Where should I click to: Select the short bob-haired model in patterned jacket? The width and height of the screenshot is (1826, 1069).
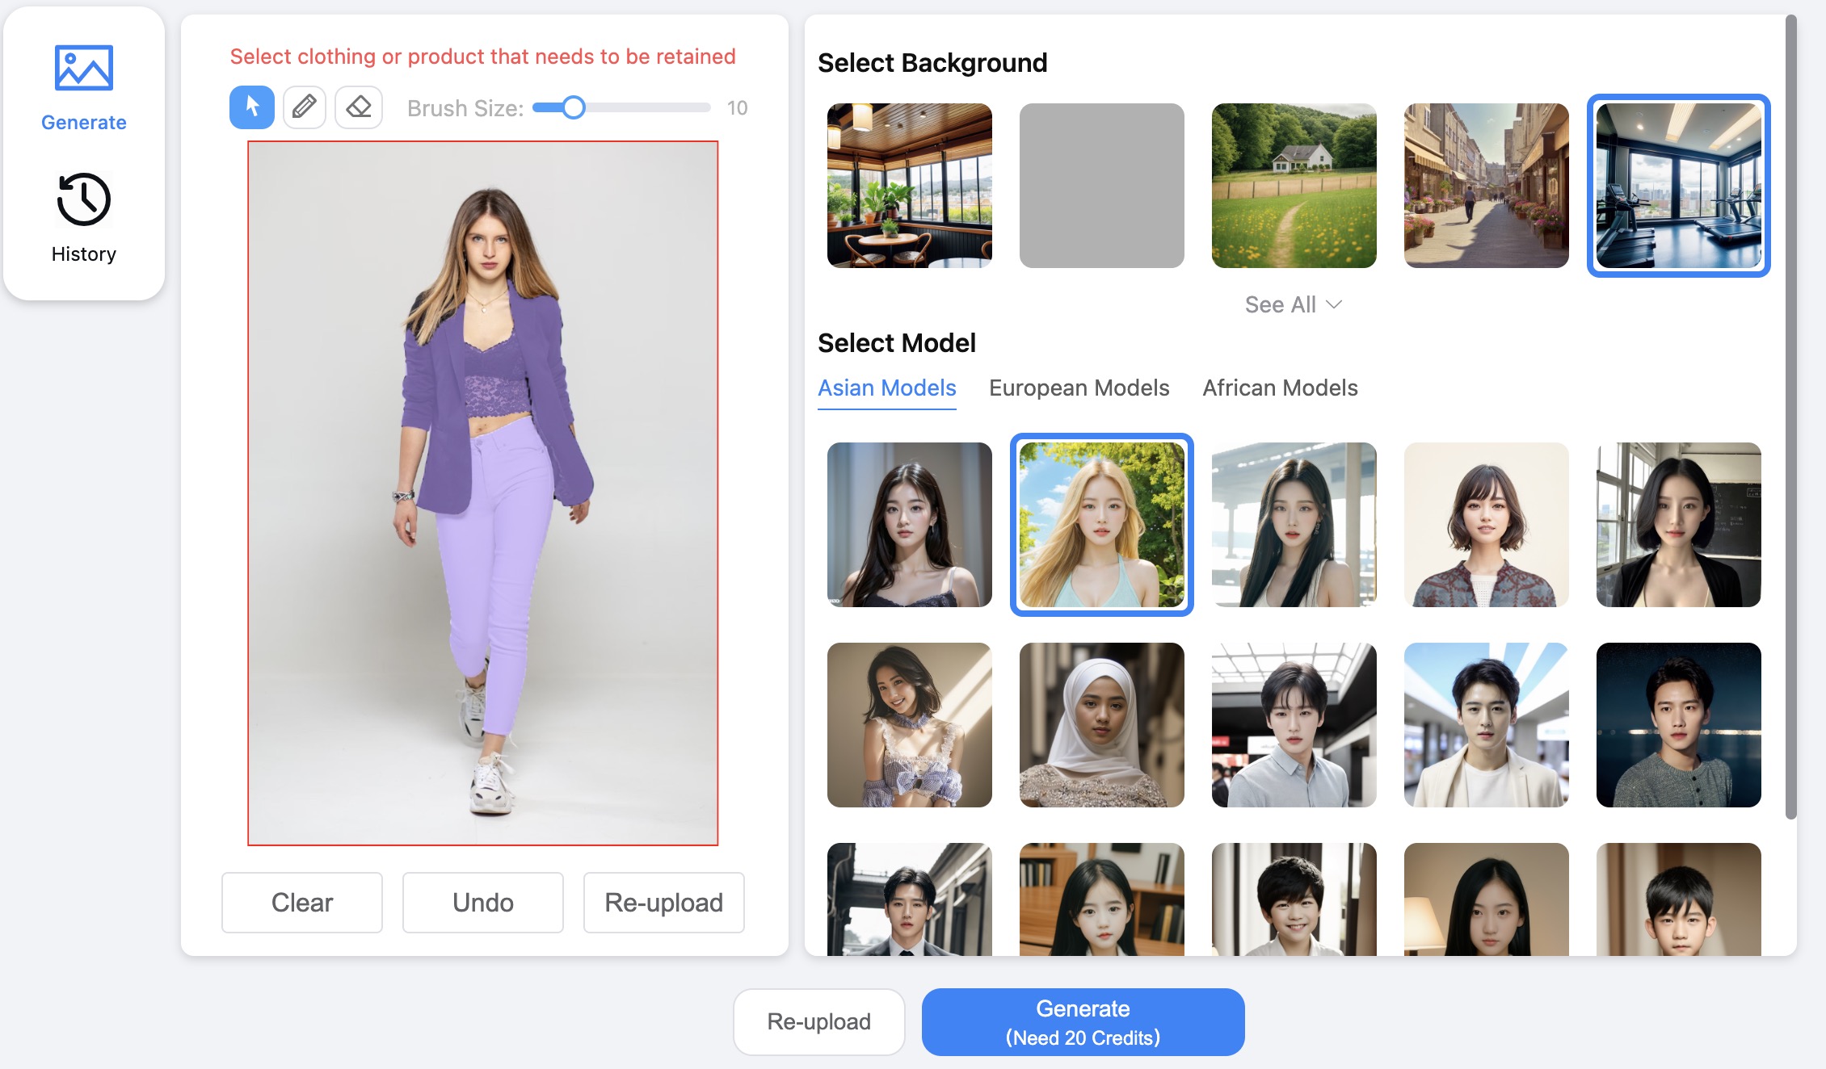(x=1487, y=525)
